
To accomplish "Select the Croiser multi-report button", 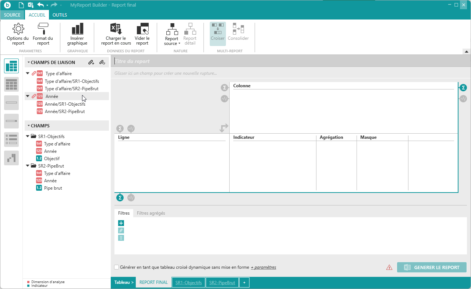I will point(217,33).
